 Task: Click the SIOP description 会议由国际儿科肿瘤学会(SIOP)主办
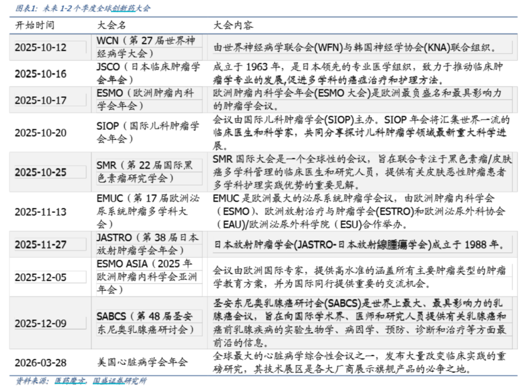361,133
